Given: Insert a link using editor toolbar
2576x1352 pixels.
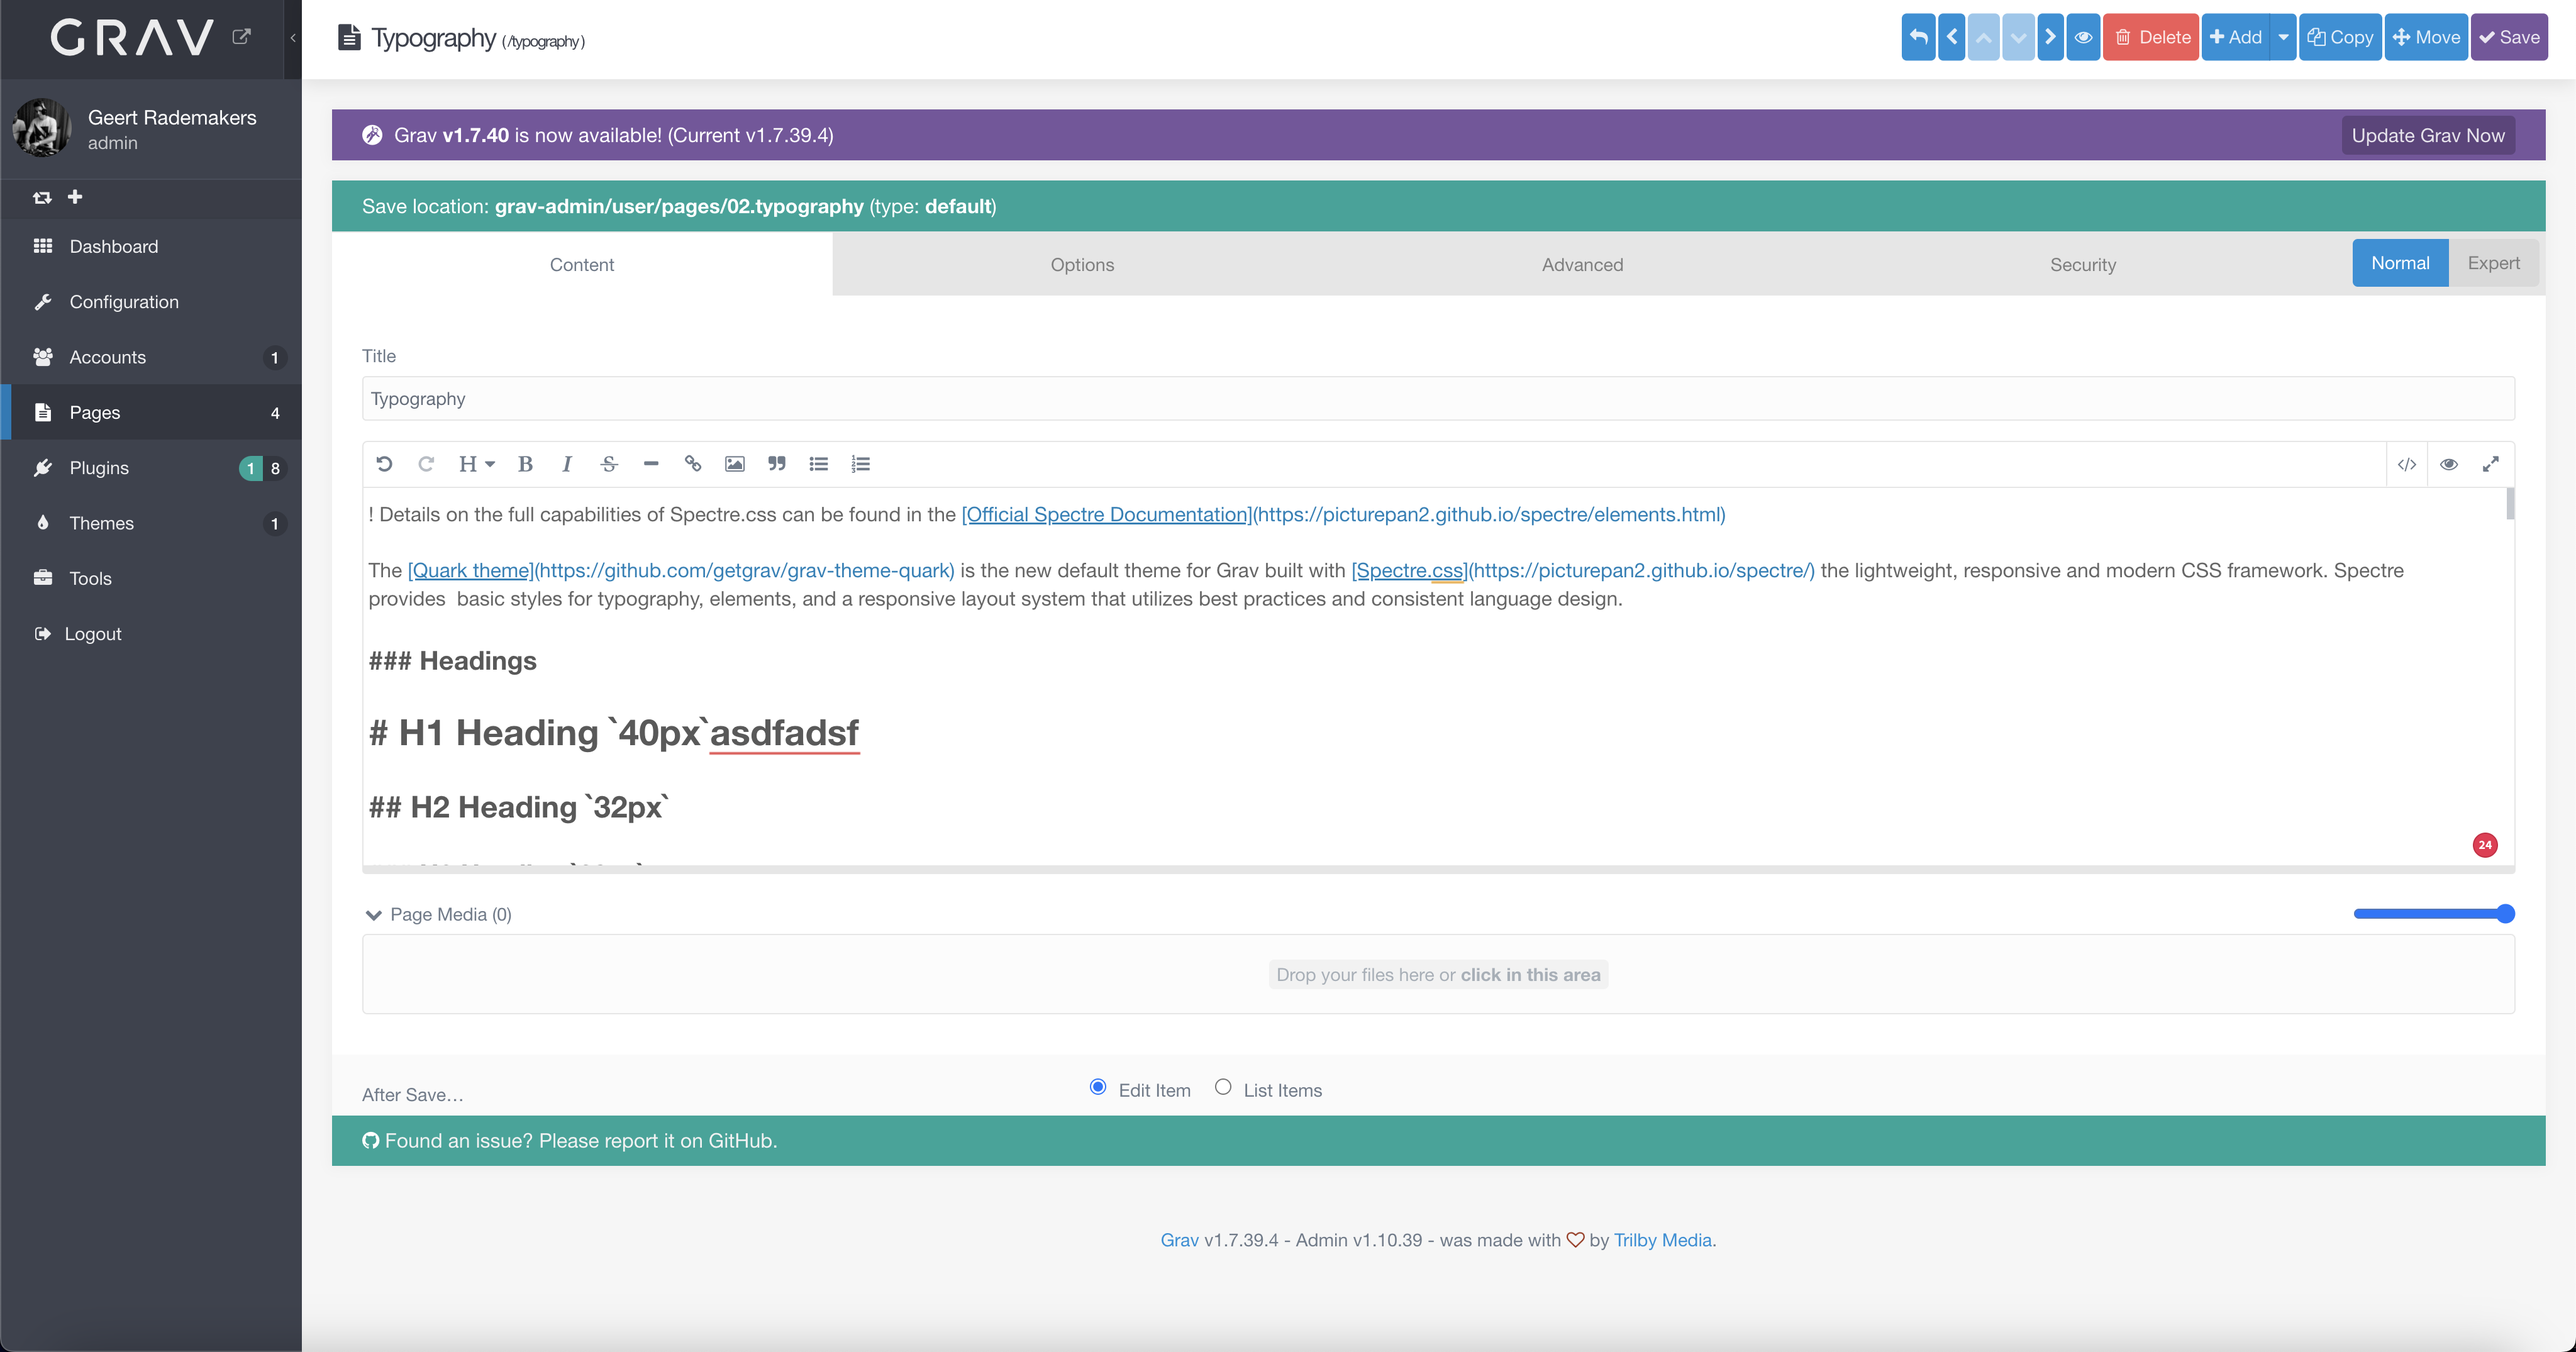Looking at the screenshot, I should click(x=692, y=464).
